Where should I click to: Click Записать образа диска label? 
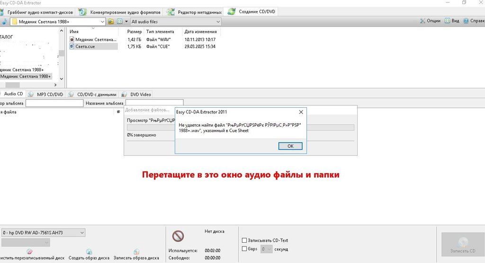point(136,258)
